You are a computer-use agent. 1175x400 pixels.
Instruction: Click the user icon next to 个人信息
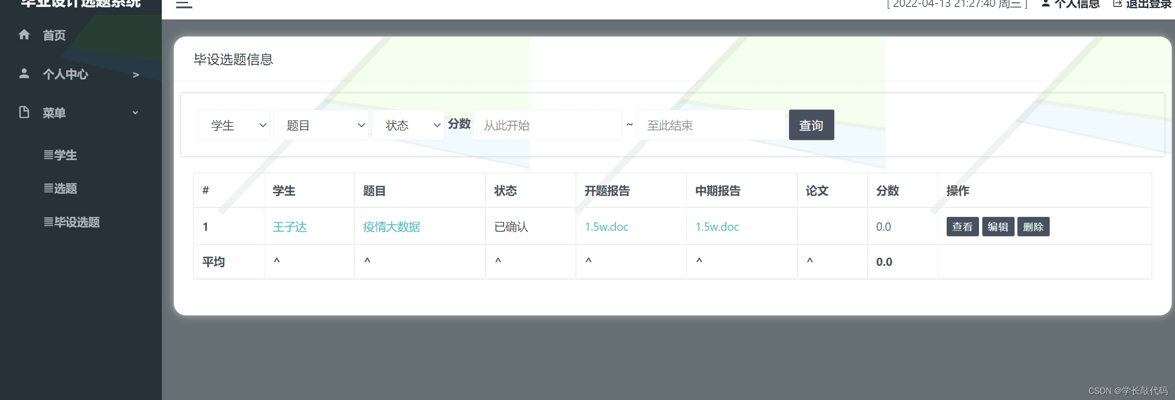(x=1045, y=4)
